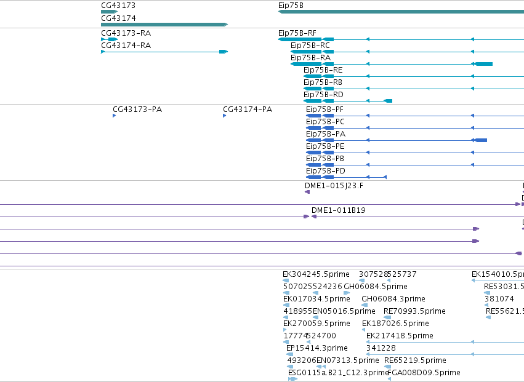Click the 341228 EST label

coord(381,349)
